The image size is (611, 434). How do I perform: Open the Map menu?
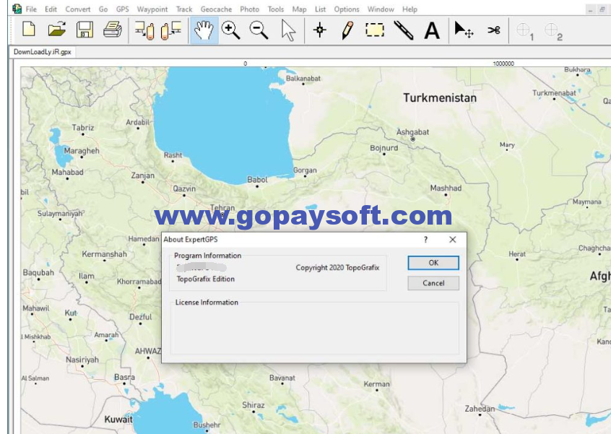pyautogui.click(x=299, y=9)
